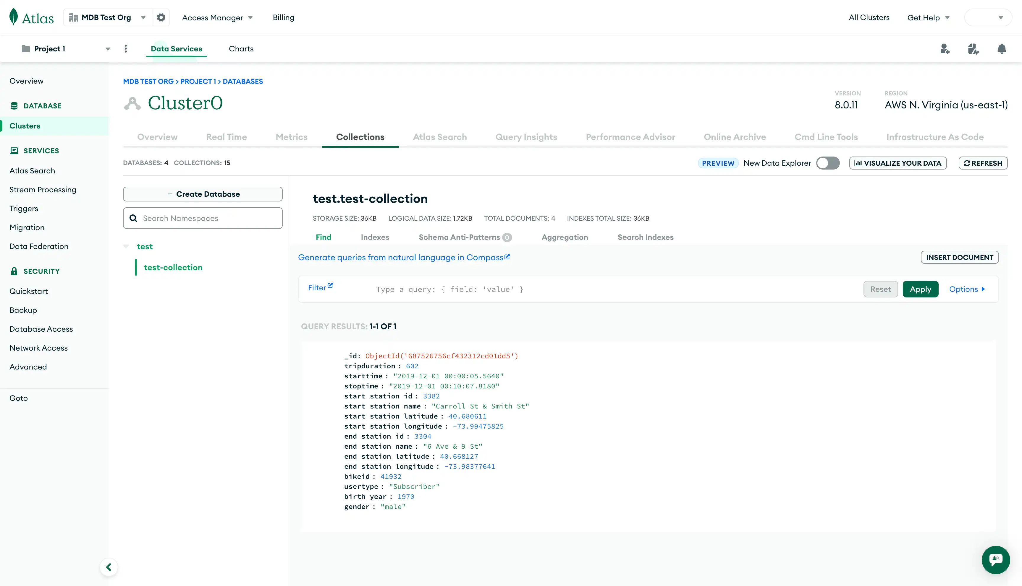Screen dimensions: 1022x586
Task: Click inside the query filter input field
Action: pos(449,289)
